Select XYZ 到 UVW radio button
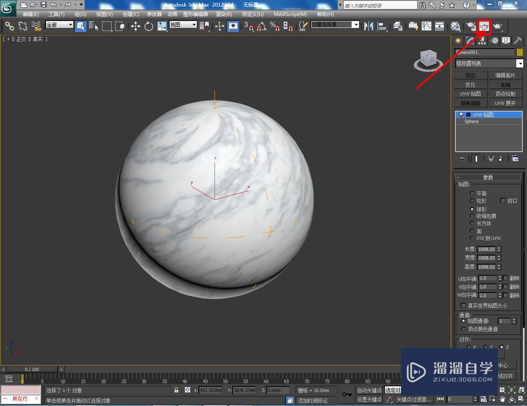Viewport: 527px width, 406px height. [x=472, y=238]
